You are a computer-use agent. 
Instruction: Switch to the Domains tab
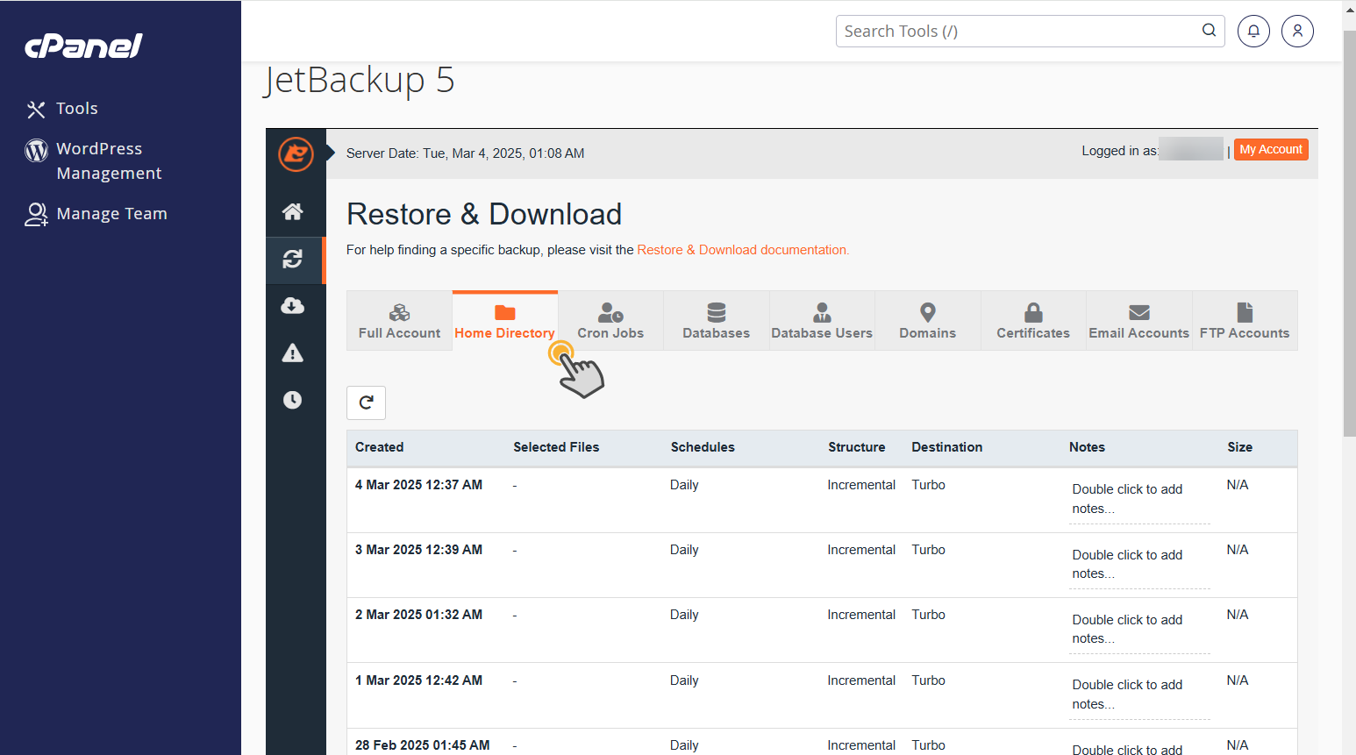pos(928,321)
